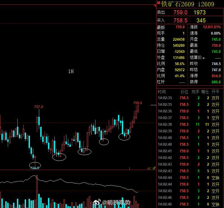Click the 买入 bid price 758.5
The width and height of the screenshot is (224, 208).
click(x=180, y=20)
